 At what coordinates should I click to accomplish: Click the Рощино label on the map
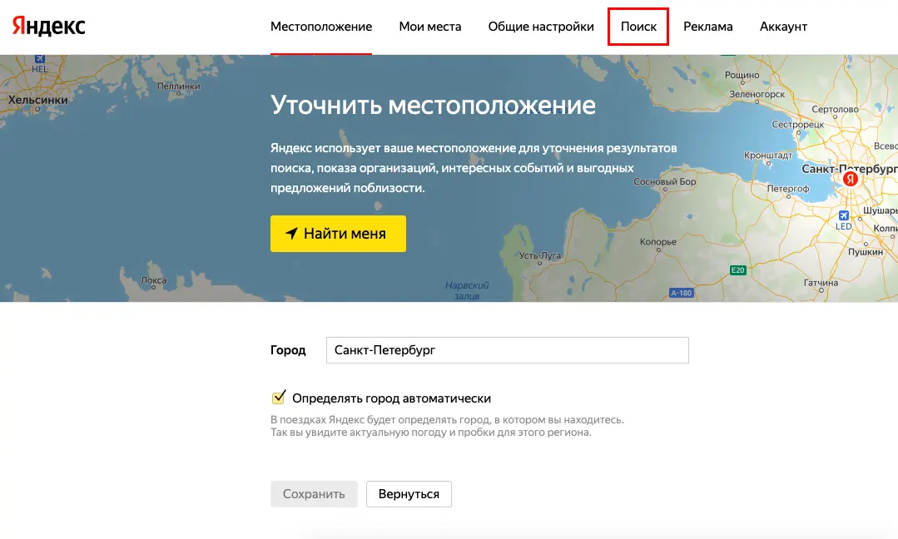click(742, 75)
